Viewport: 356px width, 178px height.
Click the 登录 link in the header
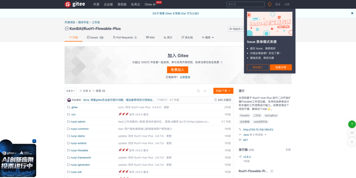(278, 4)
